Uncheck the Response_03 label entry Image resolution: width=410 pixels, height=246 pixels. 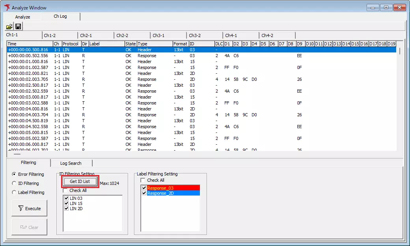click(144, 188)
